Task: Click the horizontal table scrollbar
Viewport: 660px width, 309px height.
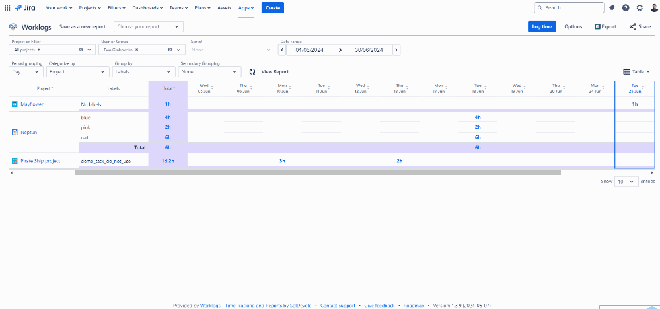Action: [317, 173]
